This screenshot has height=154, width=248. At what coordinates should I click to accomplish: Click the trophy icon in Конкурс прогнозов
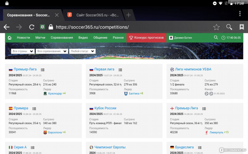point(131,38)
